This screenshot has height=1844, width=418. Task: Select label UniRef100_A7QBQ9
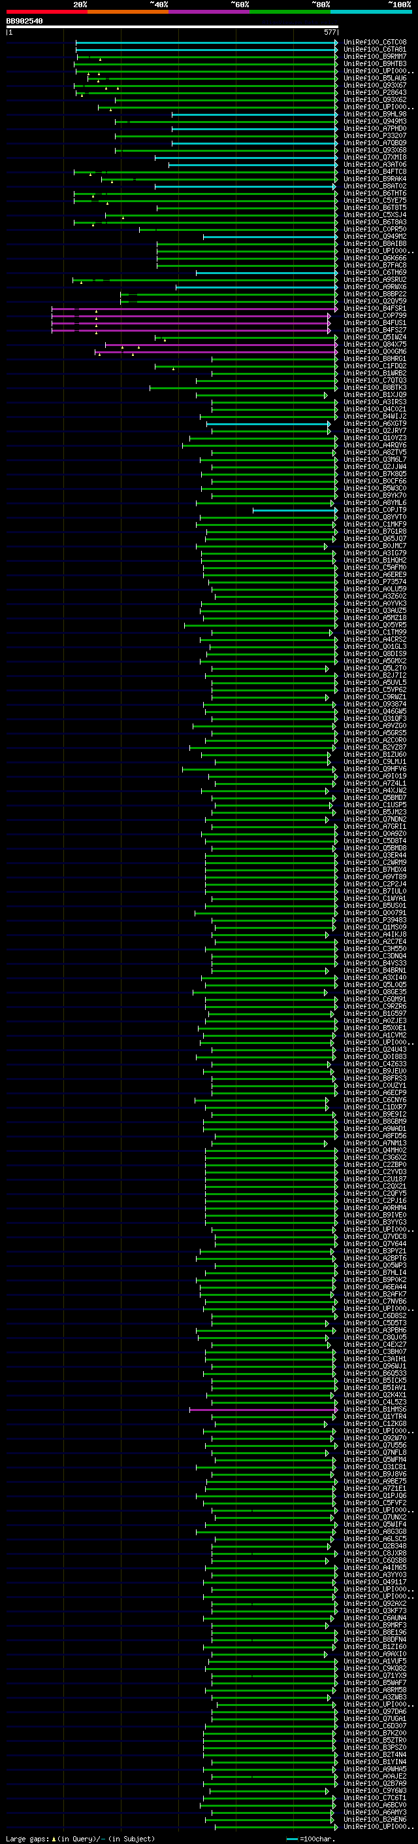(375, 143)
